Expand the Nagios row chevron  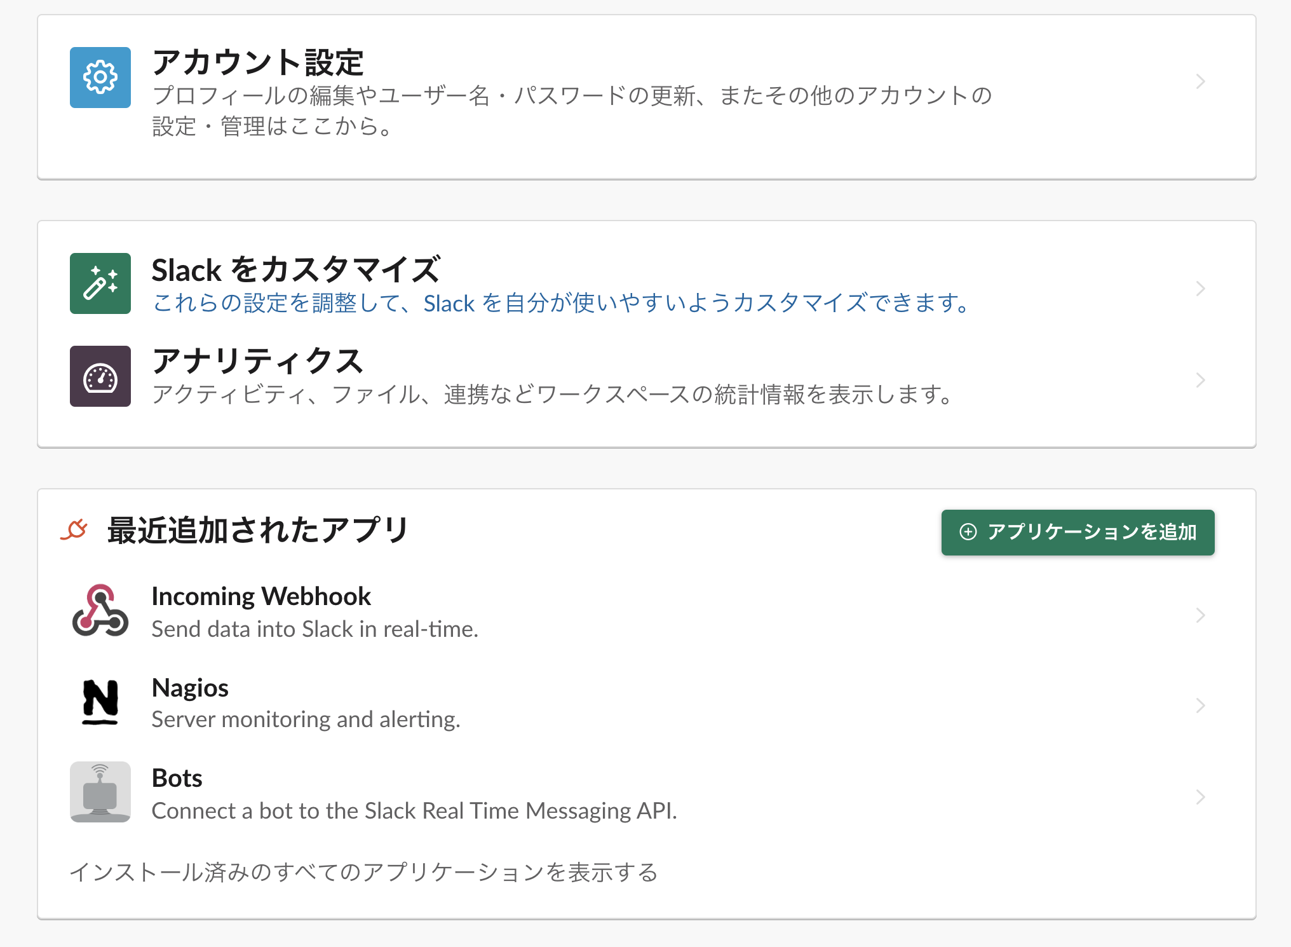click(1200, 705)
